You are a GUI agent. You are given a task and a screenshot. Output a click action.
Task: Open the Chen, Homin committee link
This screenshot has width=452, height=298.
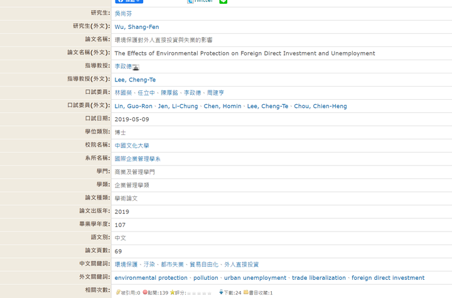point(222,106)
